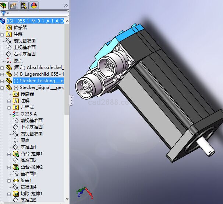
Task: Select root assembly BSH_055_1_M_0_1_A_1_A_O
Action: point(35,21)
